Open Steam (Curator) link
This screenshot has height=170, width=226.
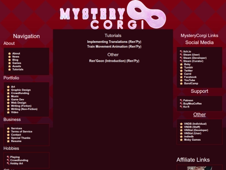pos(193,61)
